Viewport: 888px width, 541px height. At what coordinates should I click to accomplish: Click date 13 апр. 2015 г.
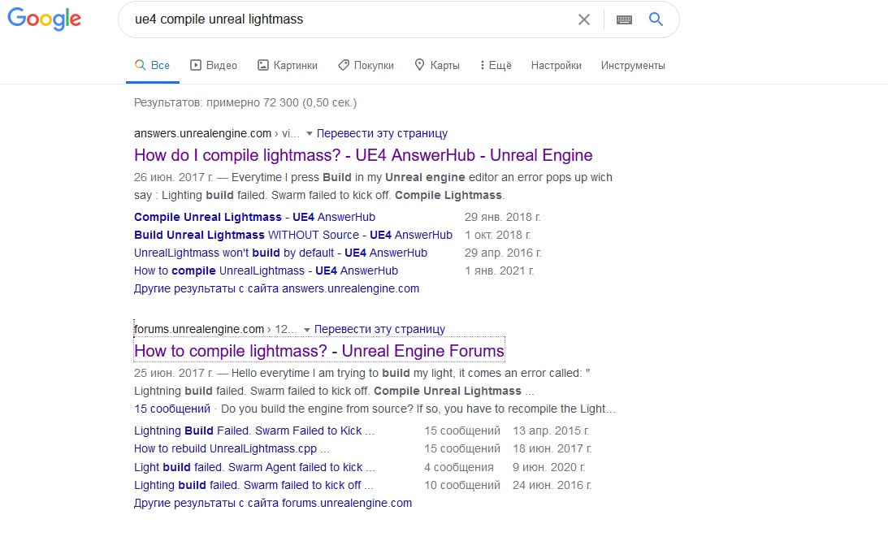tap(551, 431)
